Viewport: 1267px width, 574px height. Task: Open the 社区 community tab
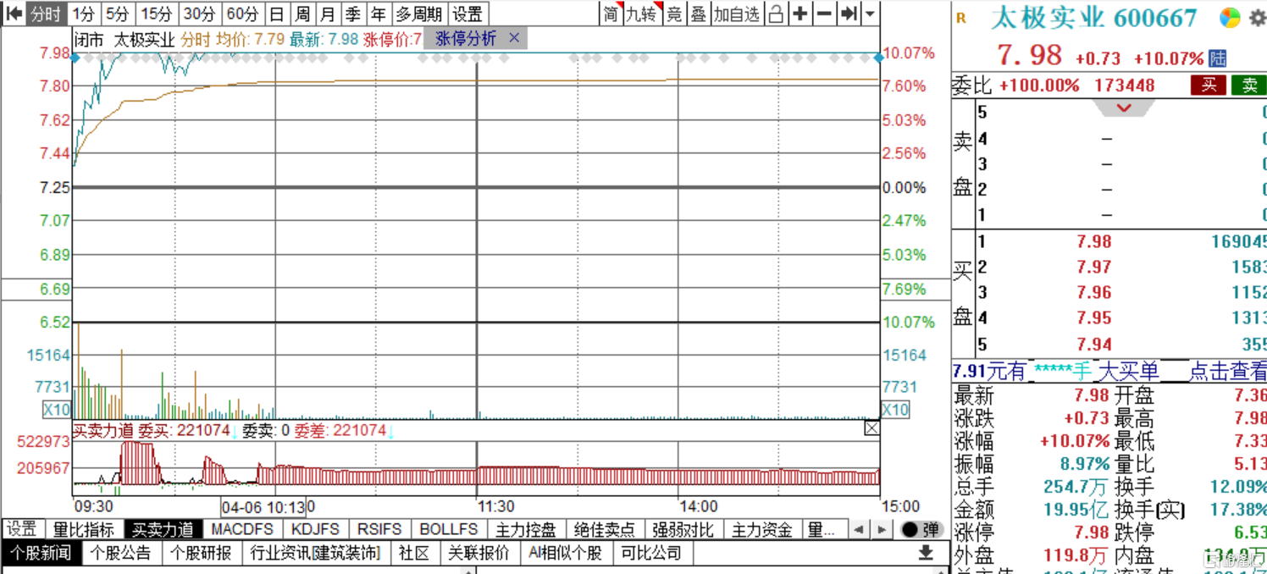pos(414,553)
